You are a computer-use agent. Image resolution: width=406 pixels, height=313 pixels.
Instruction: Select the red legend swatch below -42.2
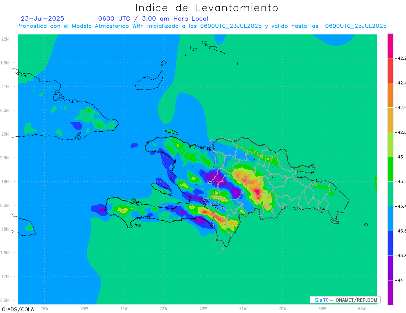click(390, 70)
